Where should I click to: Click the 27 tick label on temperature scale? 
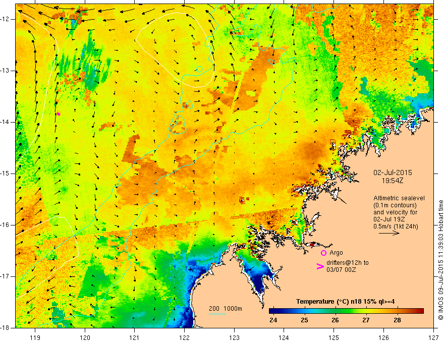366,320
